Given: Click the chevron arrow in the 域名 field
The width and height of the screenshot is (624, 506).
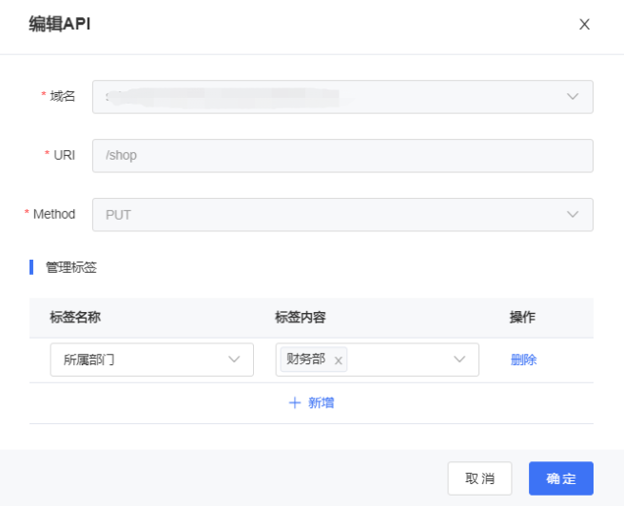Looking at the screenshot, I should coord(573,97).
